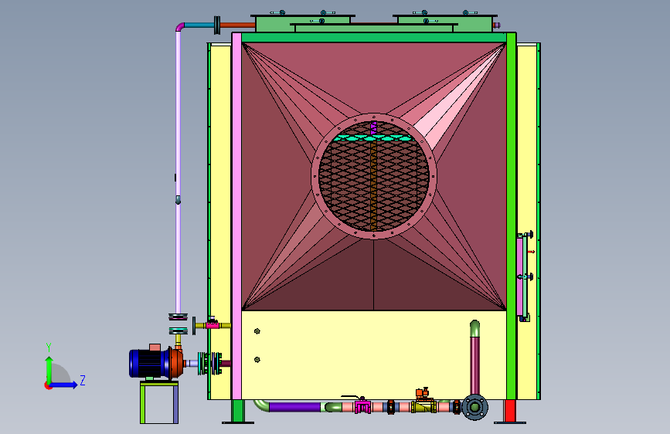This screenshot has width=670, height=434.
Task: Pick the pump support stand
Action: tap(159, 403)
